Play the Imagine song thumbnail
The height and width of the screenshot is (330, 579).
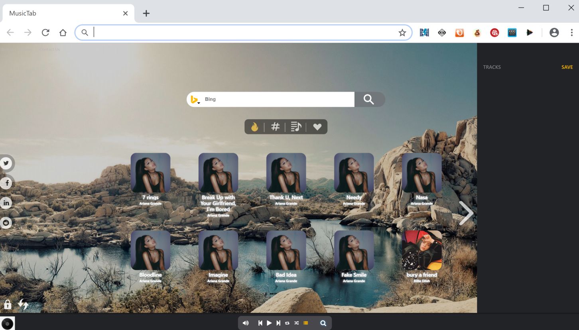coord(218,250)
